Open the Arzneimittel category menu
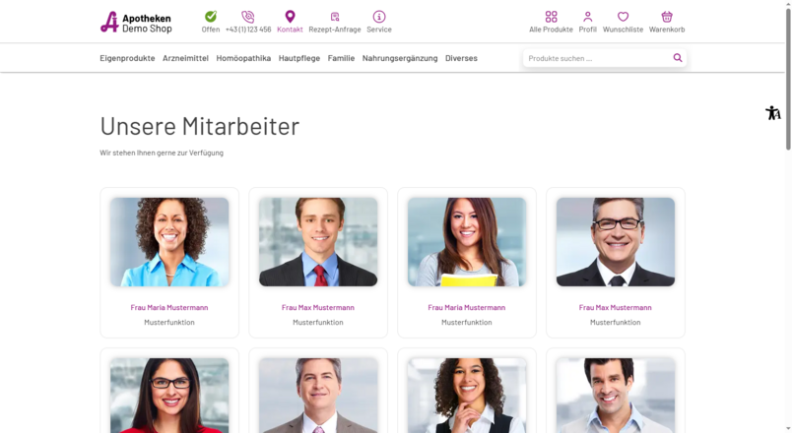 pyautogui.click(x=185, y=58)
